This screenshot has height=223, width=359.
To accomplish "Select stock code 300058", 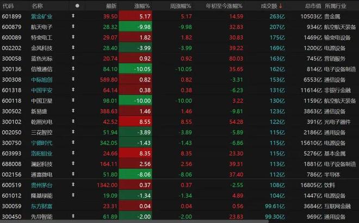I will pos(11,59).
